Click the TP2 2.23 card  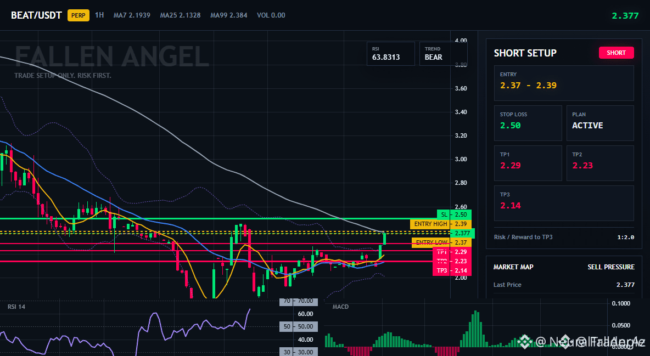(x=600, y=163)
